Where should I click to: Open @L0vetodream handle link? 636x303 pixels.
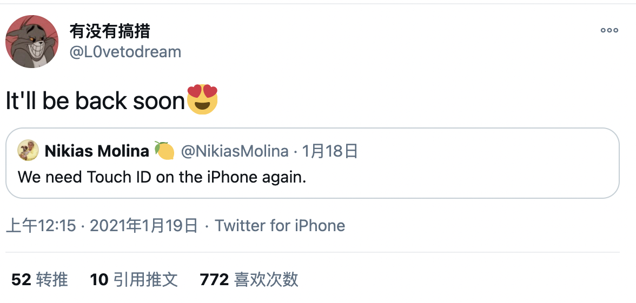click(125, 52)
